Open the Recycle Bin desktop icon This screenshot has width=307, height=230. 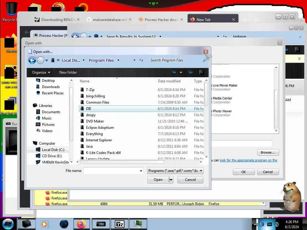(x=11, y=12)
